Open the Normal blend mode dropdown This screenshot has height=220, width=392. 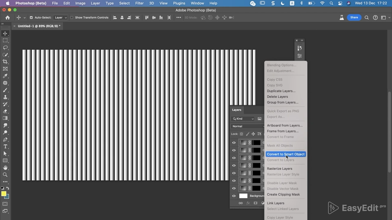pyautogui.click(x=247, y=126)
